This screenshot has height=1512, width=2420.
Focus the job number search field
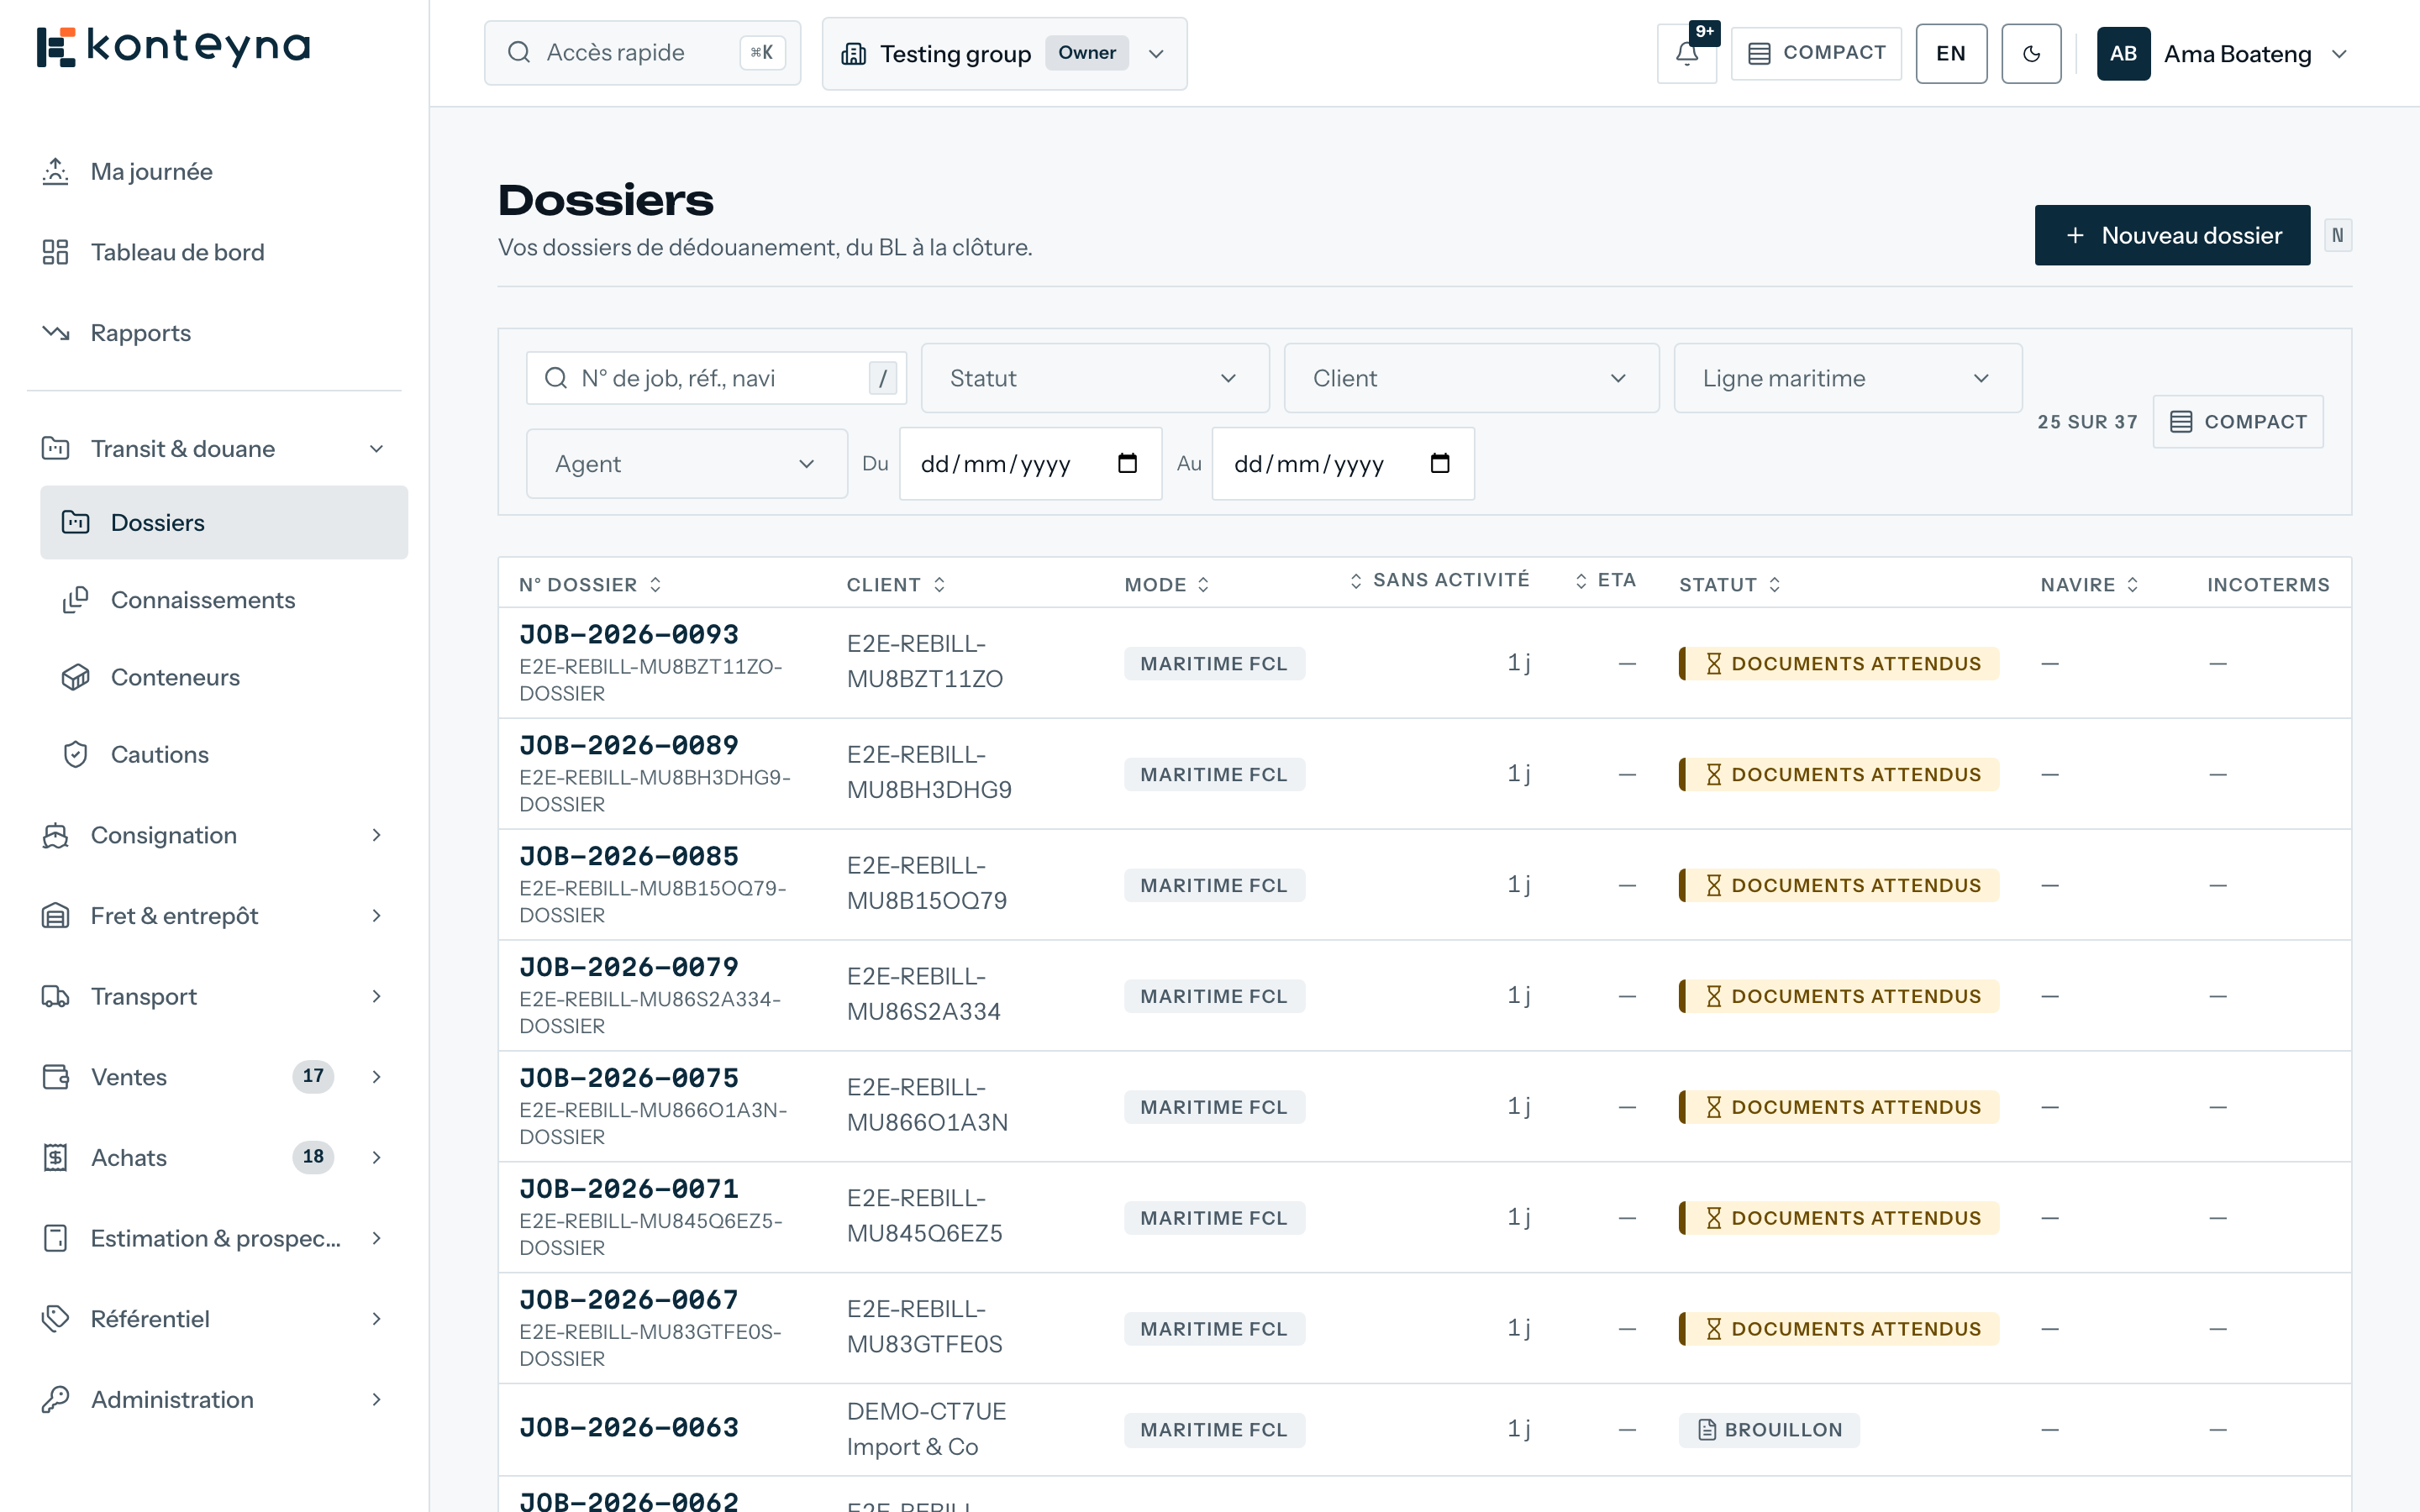(x=716, y=378)
